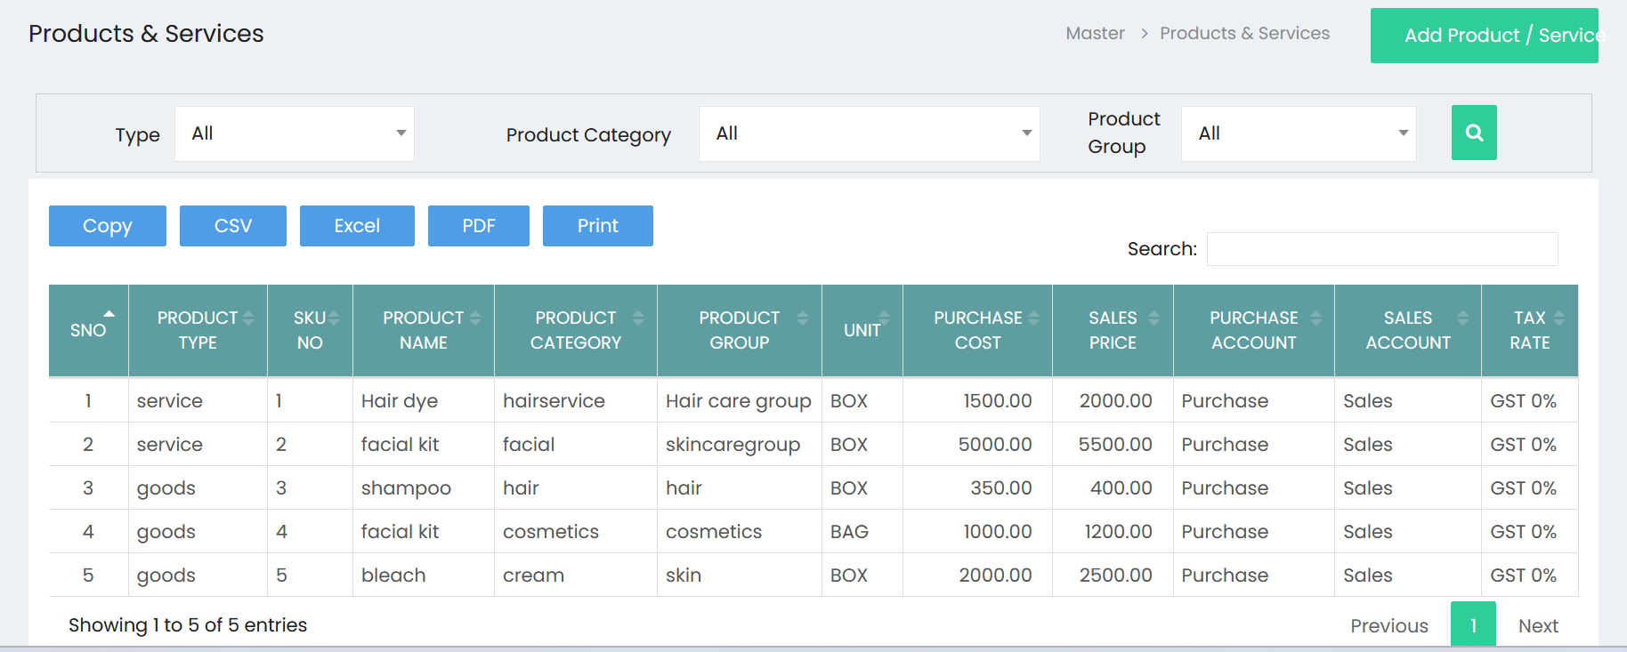Sort by Product Name column arrows

[x=475, y=318]
